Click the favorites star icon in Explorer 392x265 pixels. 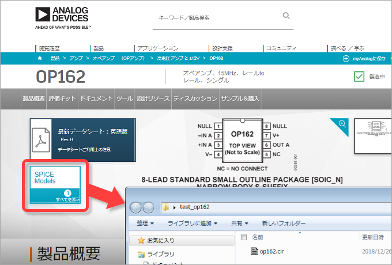tap(142, 240)
